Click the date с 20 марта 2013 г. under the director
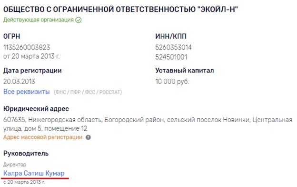 coord(24,182)
